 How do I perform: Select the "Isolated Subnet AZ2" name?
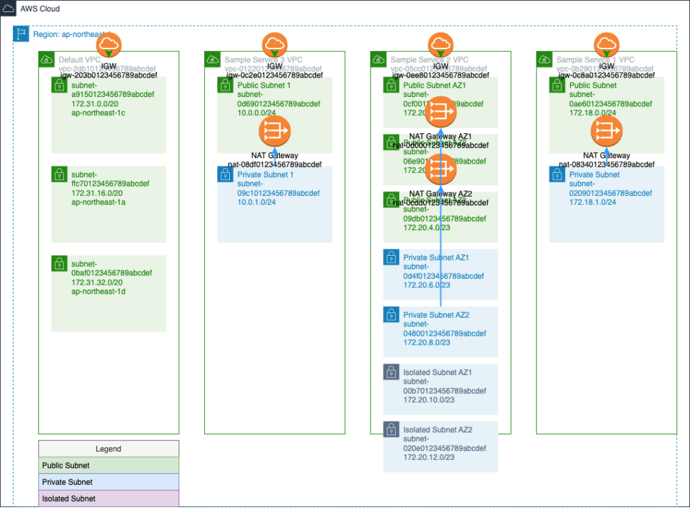[438, 430]
